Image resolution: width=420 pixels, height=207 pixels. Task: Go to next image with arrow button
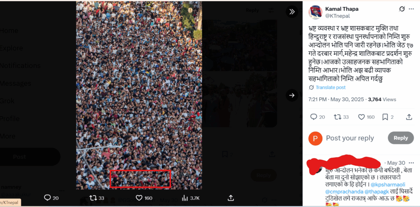(x=292, y=95)
